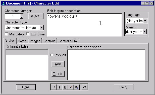Check the Implicit checkbox
Image resolution: width=155 pixels, height=95 pixels.
[x=51, y=55]
